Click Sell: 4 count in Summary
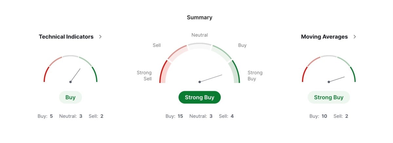Viewport: 393px width, 143px height. (226, 116)
